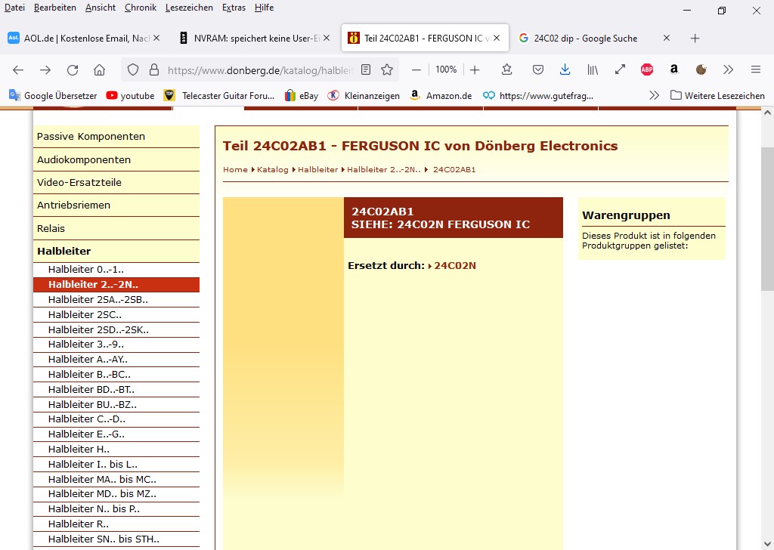Collapse the Halbleiter category

116,251
